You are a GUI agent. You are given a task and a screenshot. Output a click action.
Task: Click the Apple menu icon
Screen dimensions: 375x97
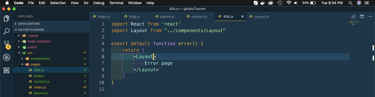click(x=7, y=3)
